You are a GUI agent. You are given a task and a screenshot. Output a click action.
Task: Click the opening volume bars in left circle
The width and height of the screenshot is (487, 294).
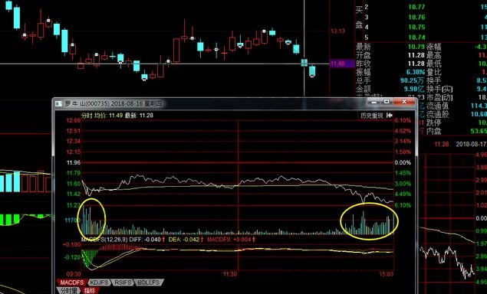click(91, 220)
